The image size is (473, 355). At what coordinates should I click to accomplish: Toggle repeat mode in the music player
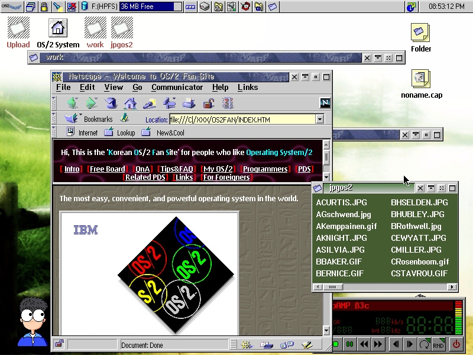tap(424, 344)
